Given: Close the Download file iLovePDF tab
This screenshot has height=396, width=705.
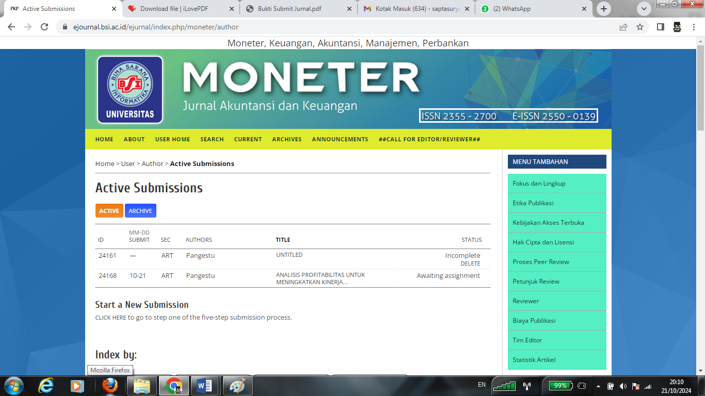Looking at the screenshot, I should pyautogui.click(x=231, y=9).
